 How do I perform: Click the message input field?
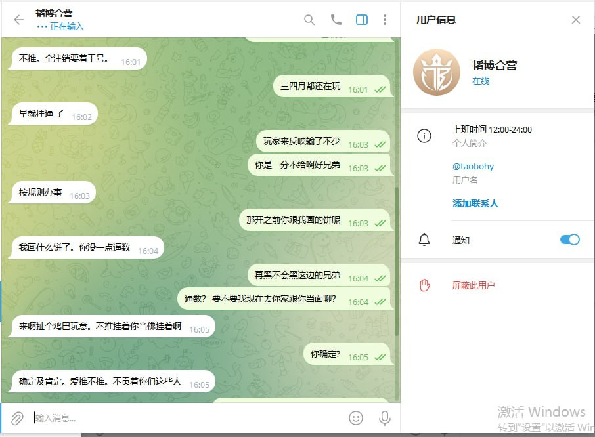(184, 417)
